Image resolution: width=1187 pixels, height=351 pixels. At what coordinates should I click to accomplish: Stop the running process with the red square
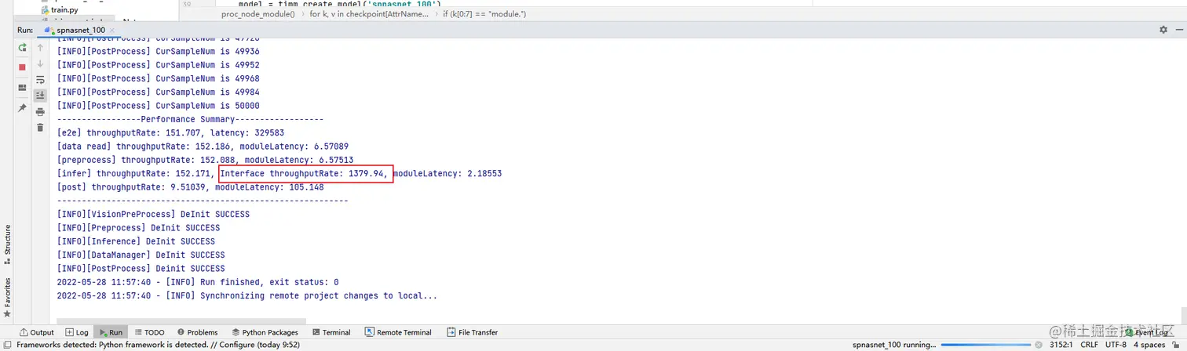[22, 67]
